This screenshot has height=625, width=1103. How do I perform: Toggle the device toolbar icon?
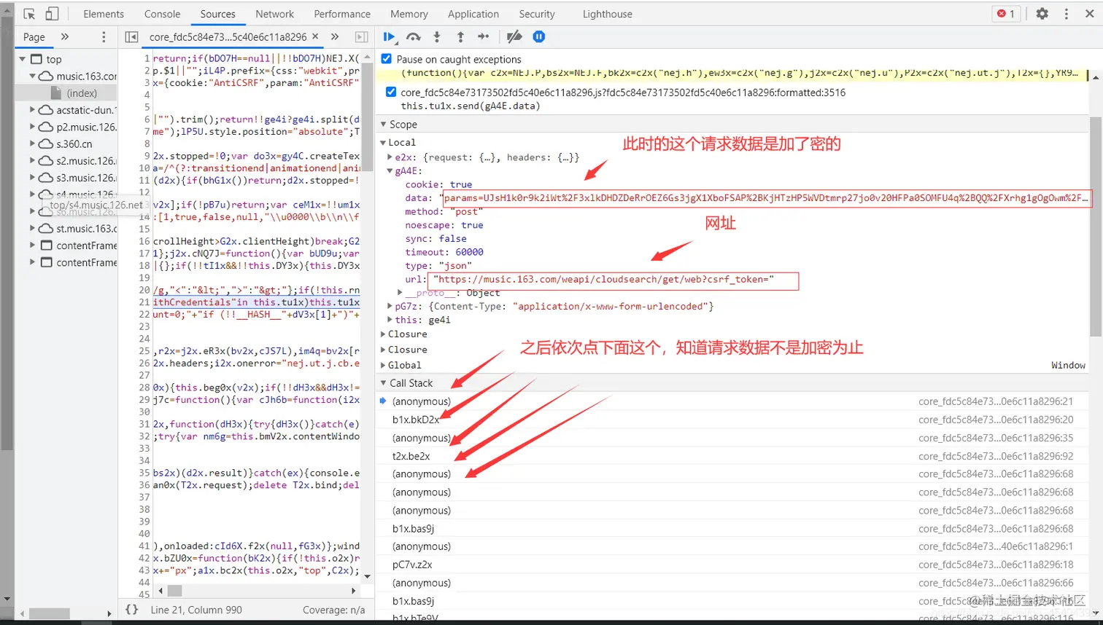pyautogui.click(x=53, y=14)
